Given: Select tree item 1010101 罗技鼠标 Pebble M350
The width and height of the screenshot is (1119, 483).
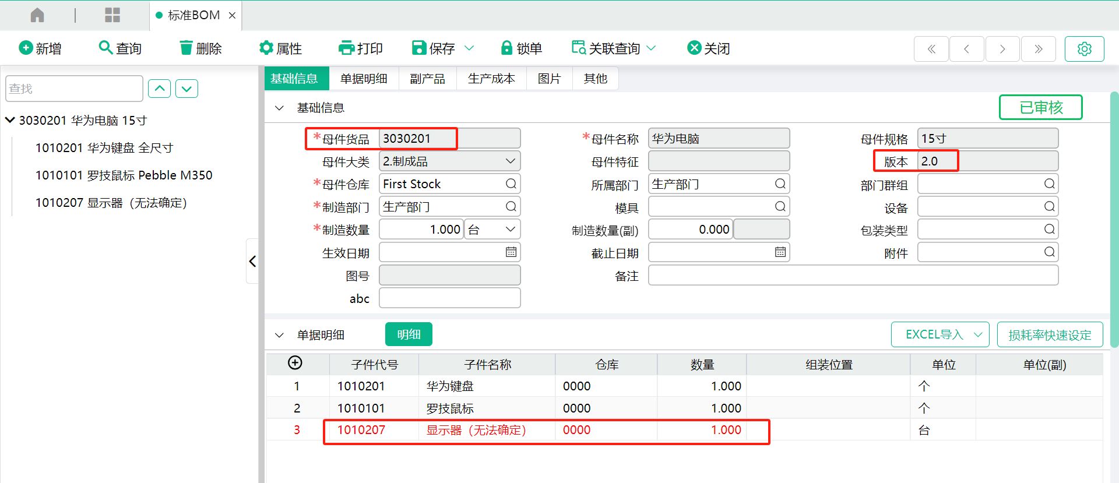Looking at the screenshot, I should pos(124,175).
